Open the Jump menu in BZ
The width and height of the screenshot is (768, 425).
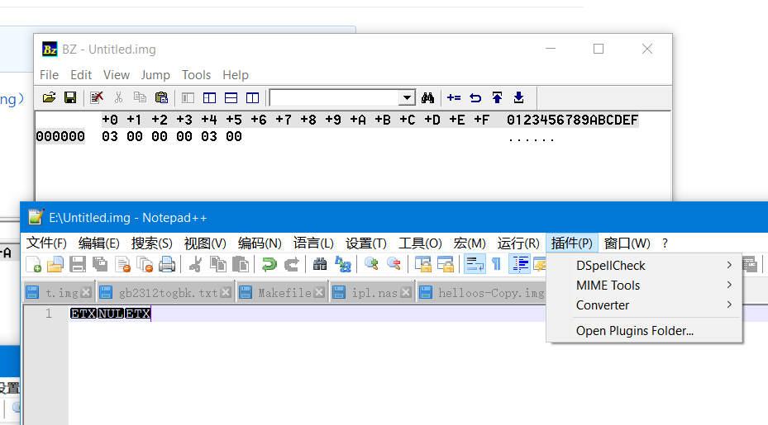coord(155,75)
